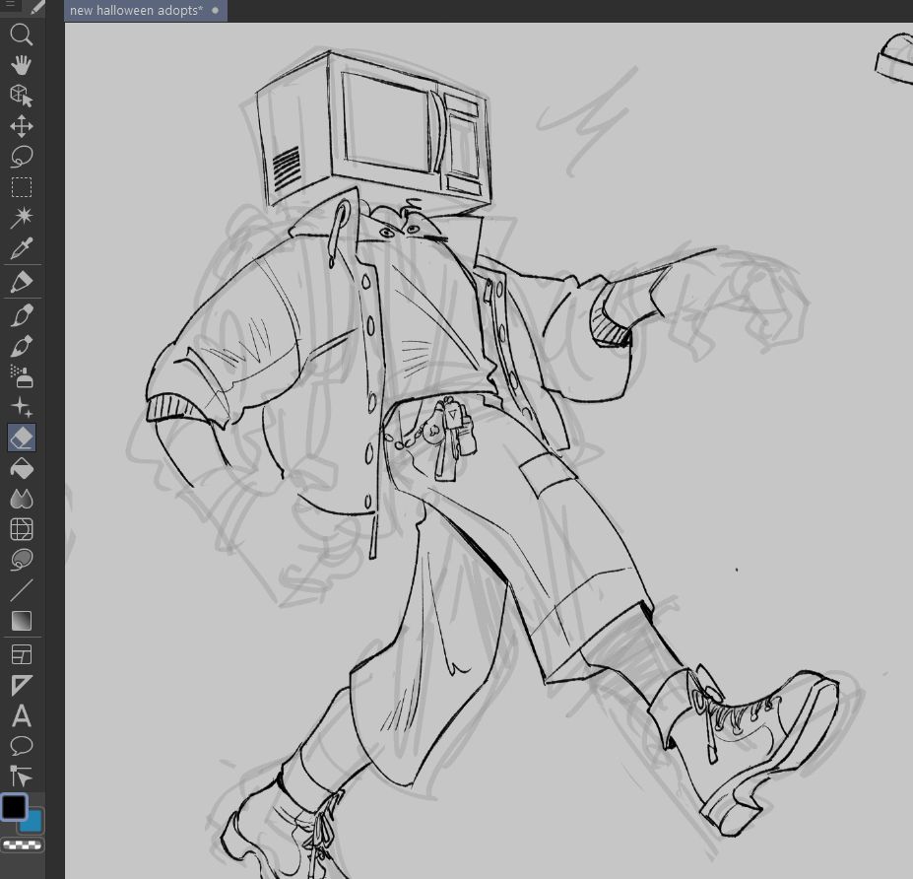Select the Airbrush spray tool

(22, 376)
